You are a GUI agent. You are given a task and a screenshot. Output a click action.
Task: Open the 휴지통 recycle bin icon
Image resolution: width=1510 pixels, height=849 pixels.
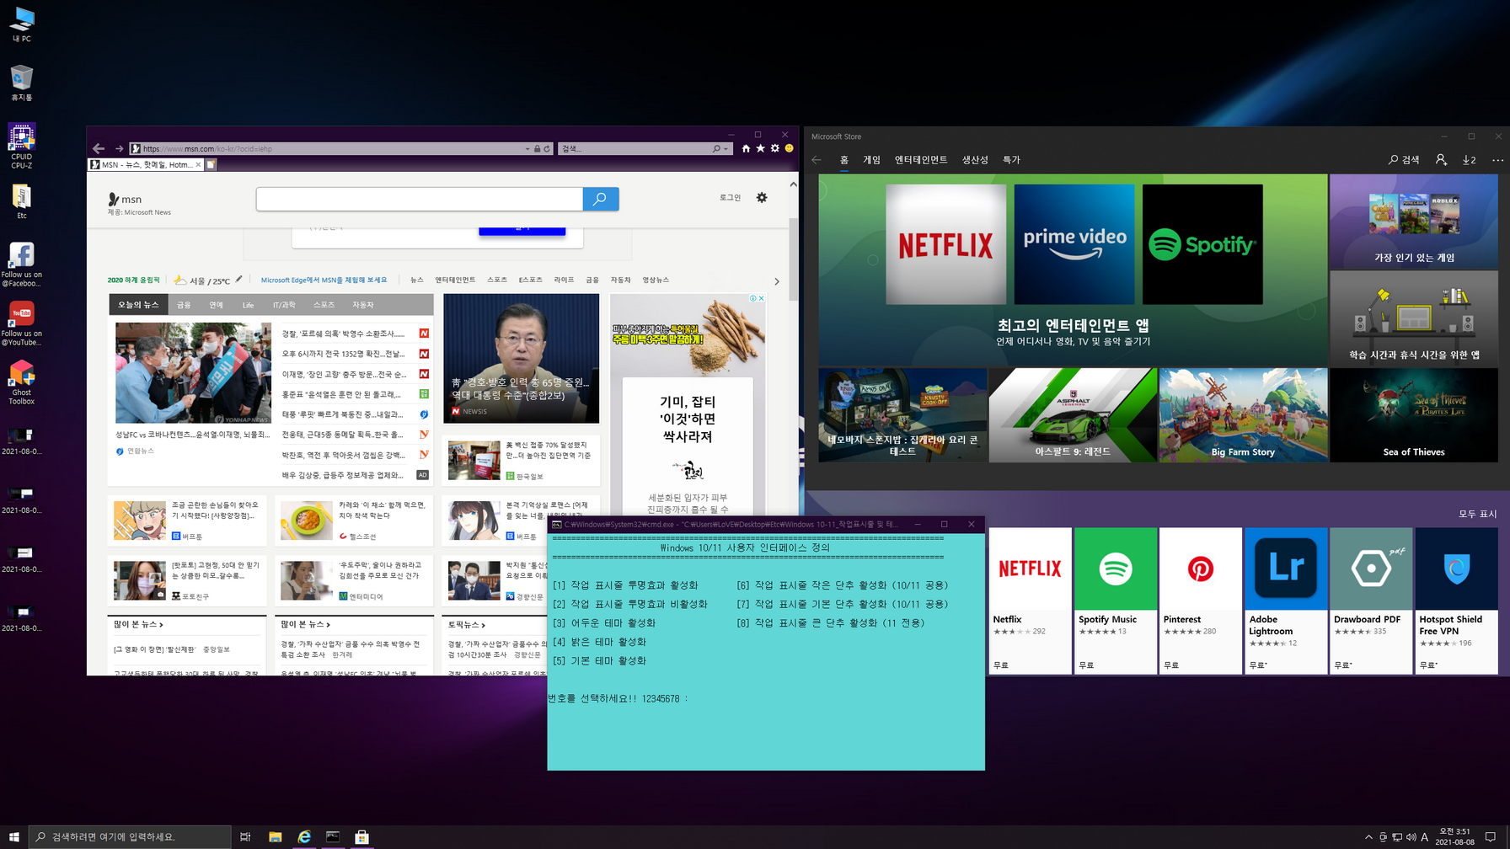click(x=22, y=83)
